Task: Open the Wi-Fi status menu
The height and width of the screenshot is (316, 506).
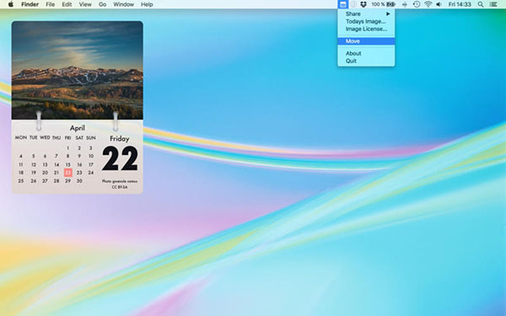Action: click(428, 4)
